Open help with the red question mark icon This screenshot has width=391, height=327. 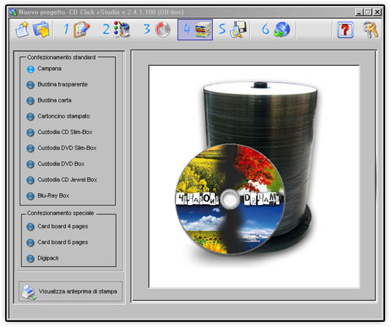345,30
